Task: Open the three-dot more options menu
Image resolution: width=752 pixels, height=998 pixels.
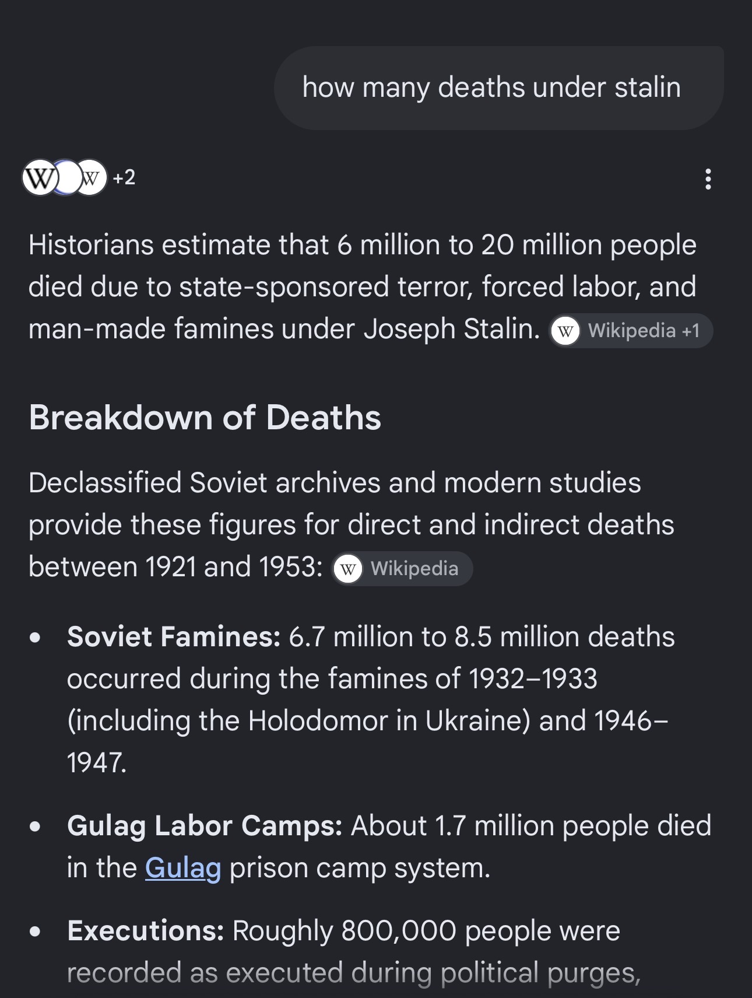Action: point(708,179)
